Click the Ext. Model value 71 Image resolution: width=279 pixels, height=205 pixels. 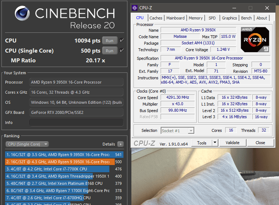(x=216, y=71)
